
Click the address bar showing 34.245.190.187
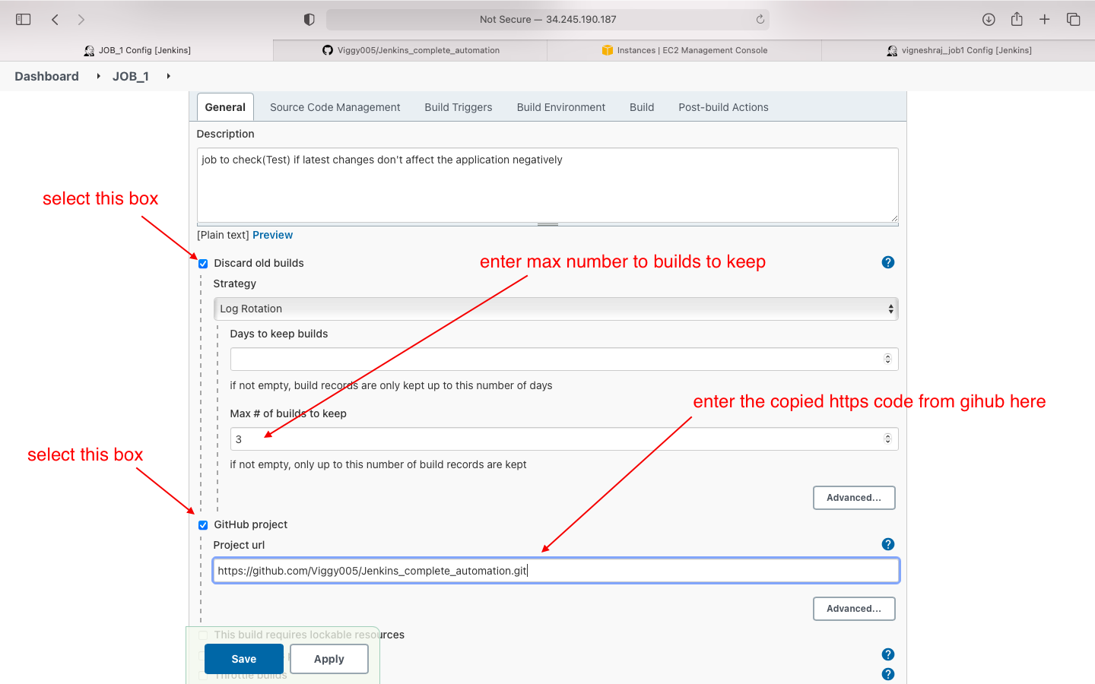pos(547,20)
